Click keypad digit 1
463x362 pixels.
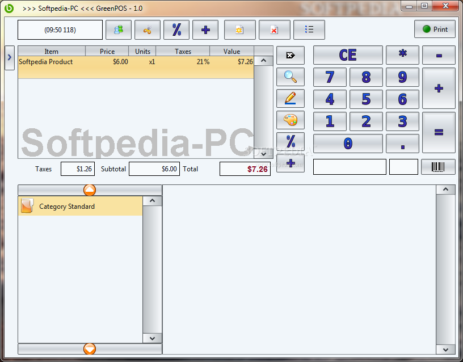pos(330,121)
